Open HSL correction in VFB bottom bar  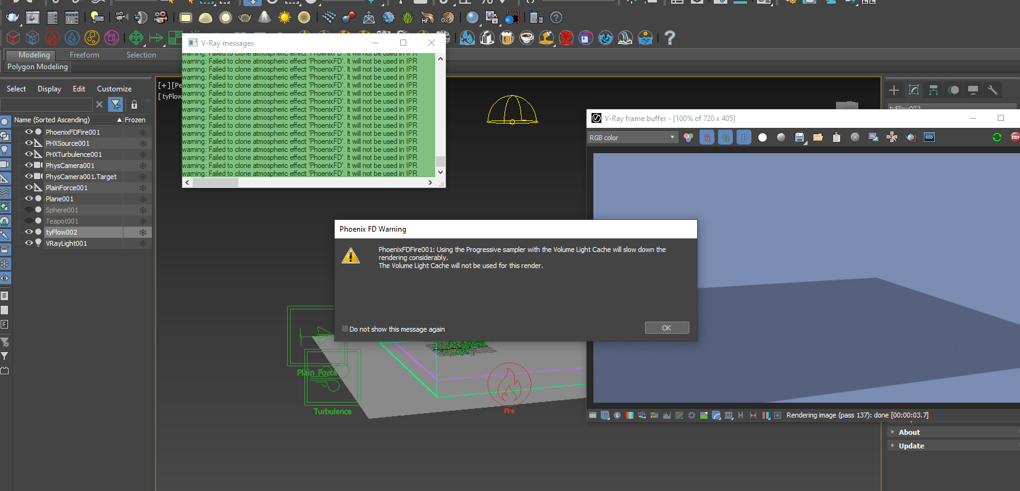click(642, 416)
